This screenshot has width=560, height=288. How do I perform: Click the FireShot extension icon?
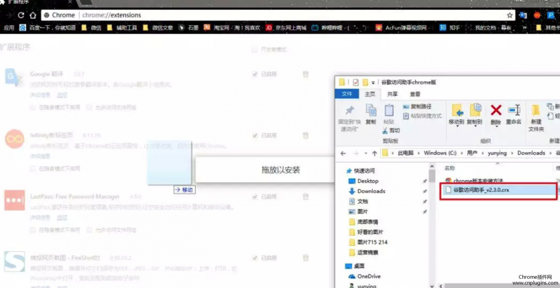(x=14, y=261)
